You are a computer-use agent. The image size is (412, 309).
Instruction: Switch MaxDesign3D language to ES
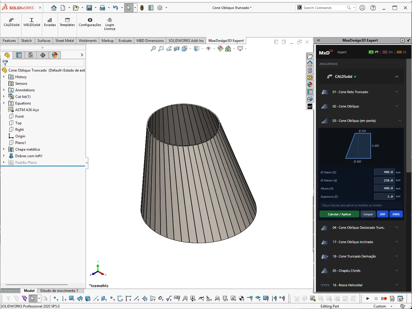[402, 52]
